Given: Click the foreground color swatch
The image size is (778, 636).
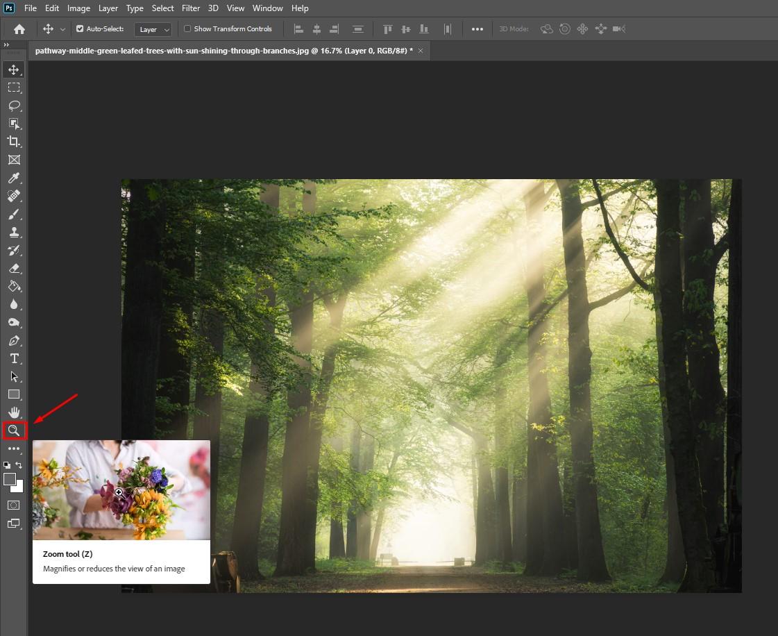Looking at the screenshot, I should [x=10, y=479].
